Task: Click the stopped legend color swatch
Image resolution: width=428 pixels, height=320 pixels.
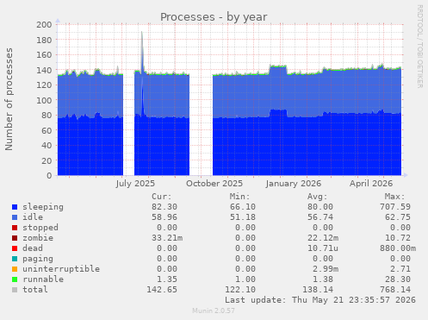Action: point(15,228)
